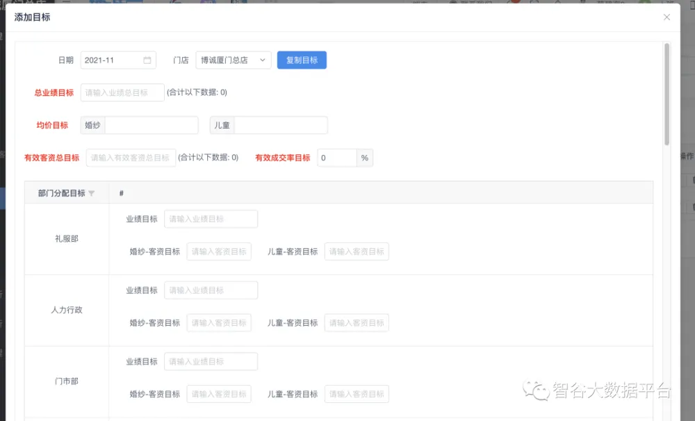Click the 有效成交率目标 percentage field

point(337,158)
